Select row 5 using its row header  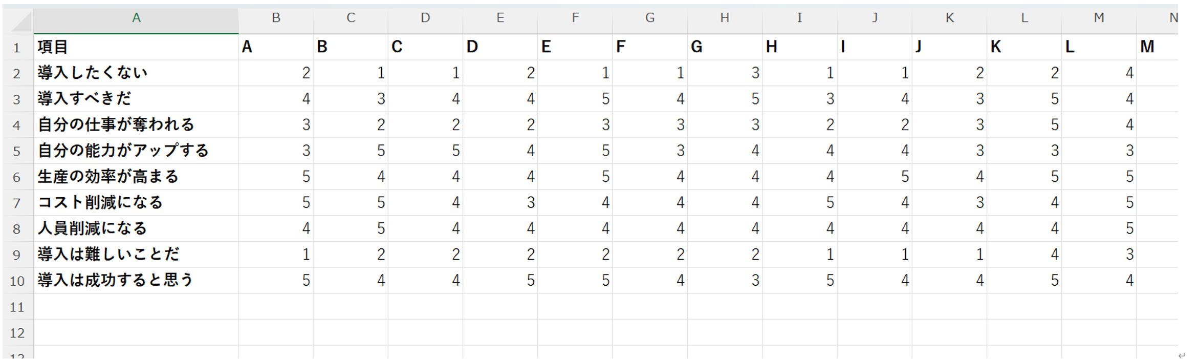(17, 151)
